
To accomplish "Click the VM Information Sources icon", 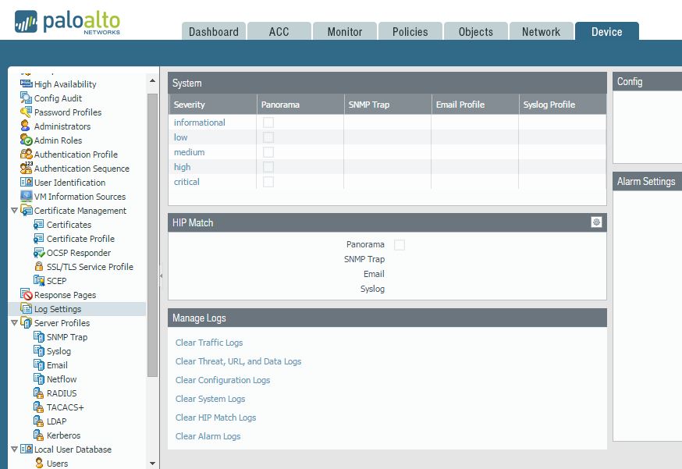I will pos(26,197).
